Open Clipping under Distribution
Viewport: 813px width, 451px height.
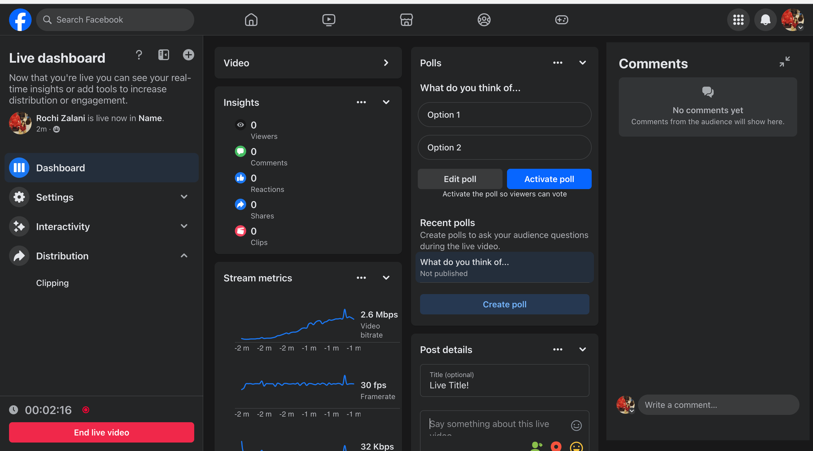pos(53,283)
